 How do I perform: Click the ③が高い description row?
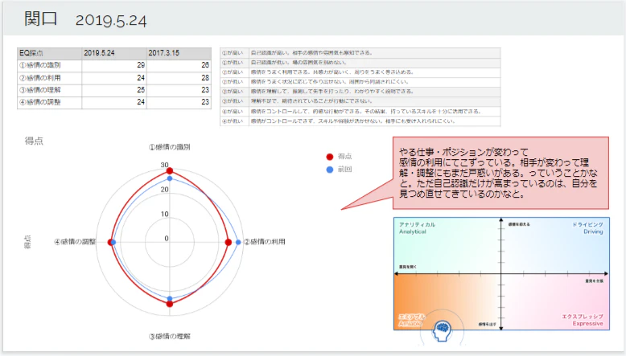(360, 92)
